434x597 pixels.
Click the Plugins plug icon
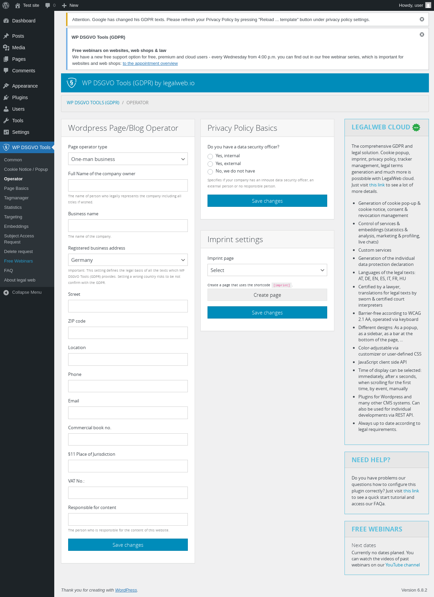[x=6, y=97]
